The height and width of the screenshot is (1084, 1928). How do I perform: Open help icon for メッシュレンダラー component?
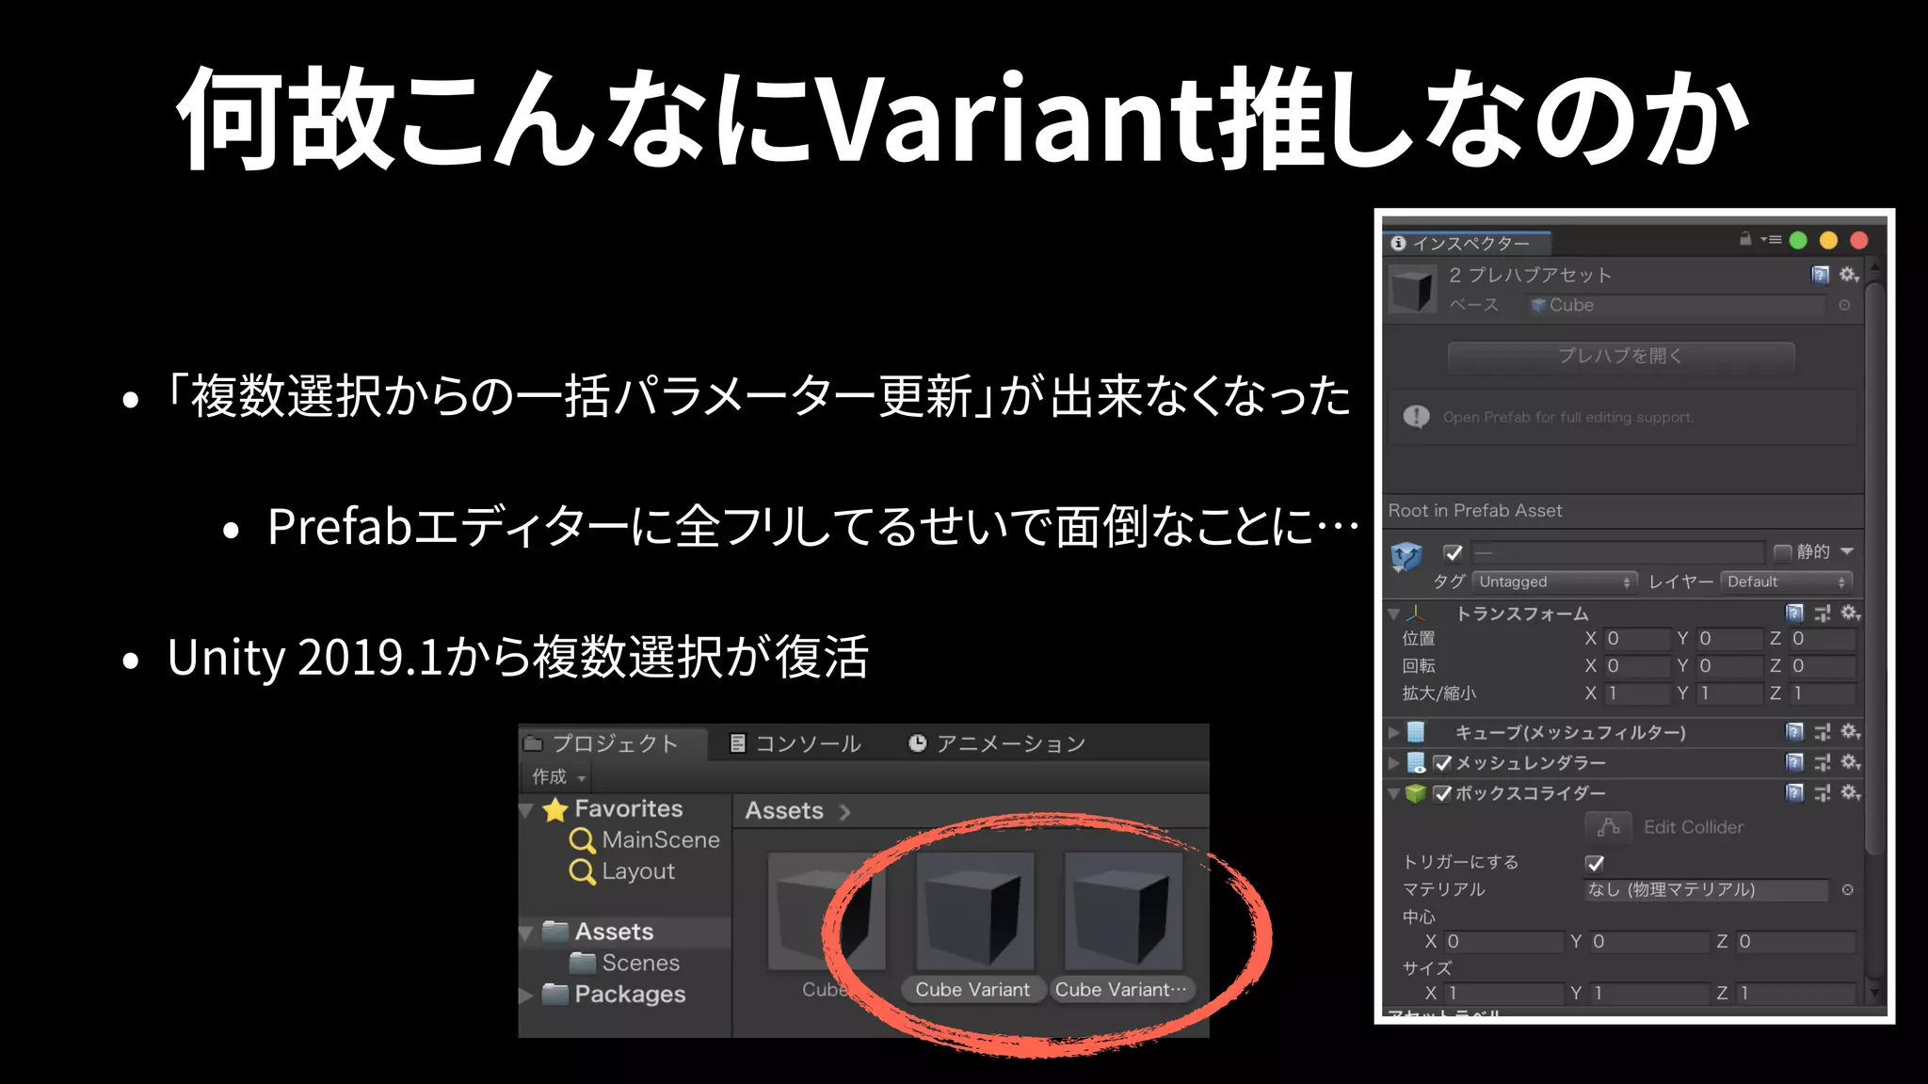[1795, 762]
